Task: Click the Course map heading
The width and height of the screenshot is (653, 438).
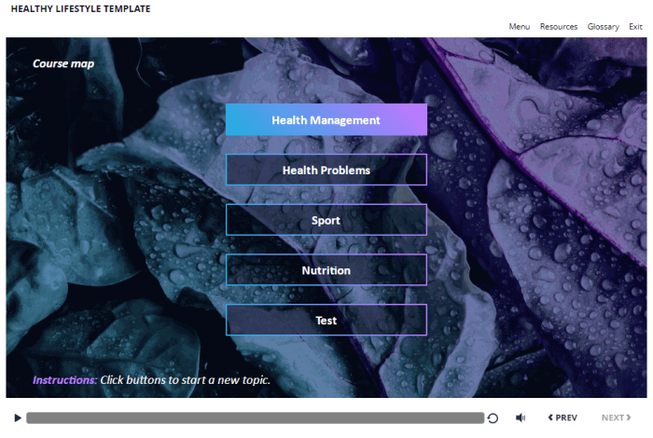Action: (63, 64)
